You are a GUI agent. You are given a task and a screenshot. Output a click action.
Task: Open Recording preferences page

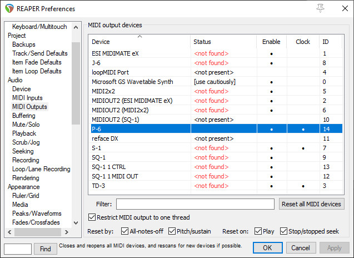(x=26, y=160)
